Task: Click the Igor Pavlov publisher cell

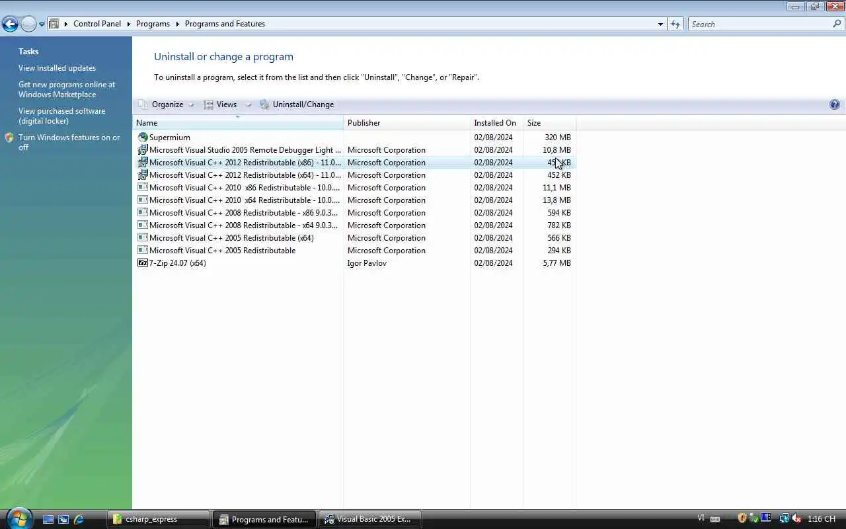Action: [x=367, y=263]
